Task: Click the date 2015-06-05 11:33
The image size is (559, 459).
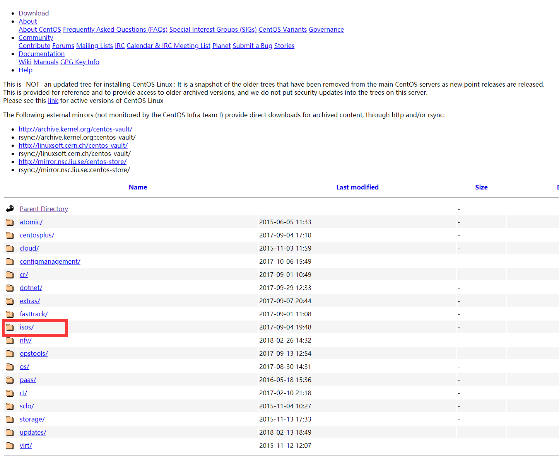Action: (x=285, y=222)
